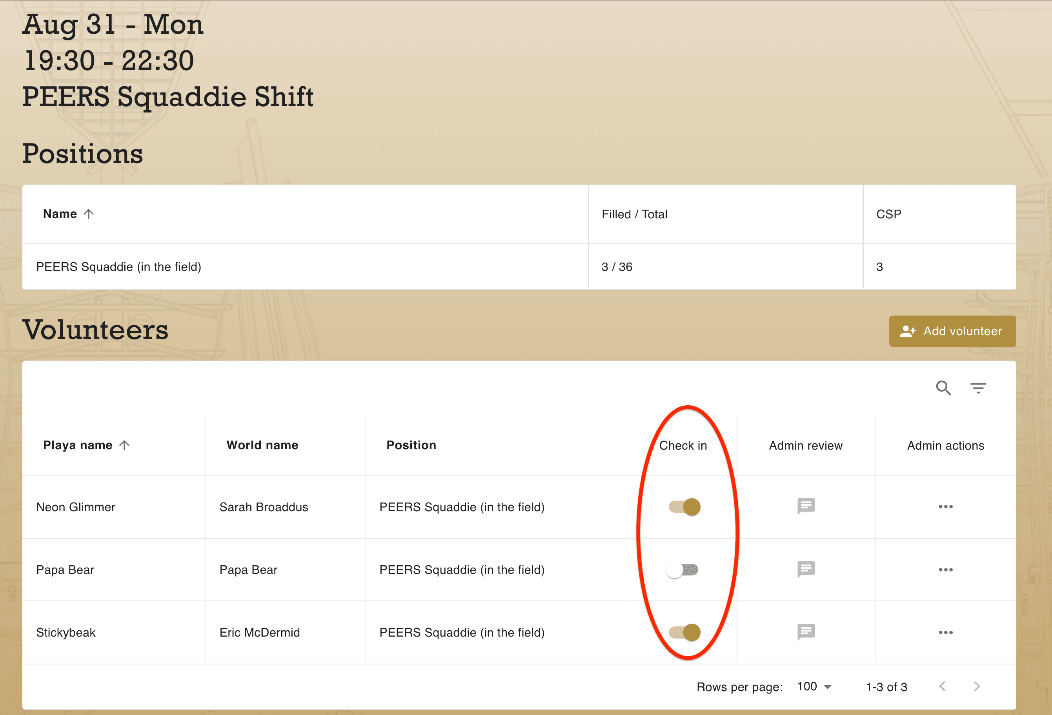The width and height of the screenshot is (1052, 715).
Task: Click the 1-3 of 3 pagination text
Action: pyautogui.click(x=886, y=687)
